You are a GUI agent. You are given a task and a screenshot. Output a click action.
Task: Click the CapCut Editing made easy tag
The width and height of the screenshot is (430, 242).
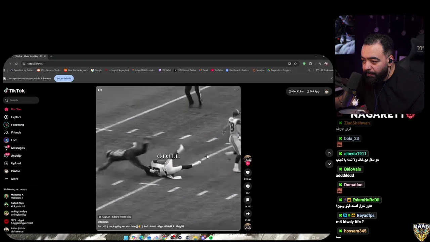click(115, 217)
